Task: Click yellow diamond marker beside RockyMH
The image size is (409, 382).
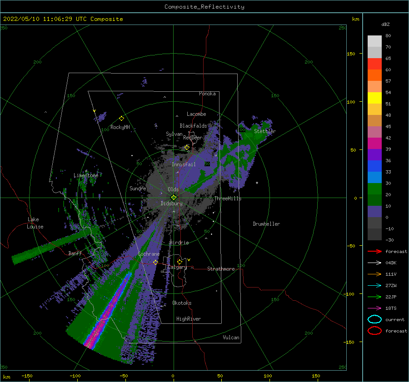Action: [121, 119]
